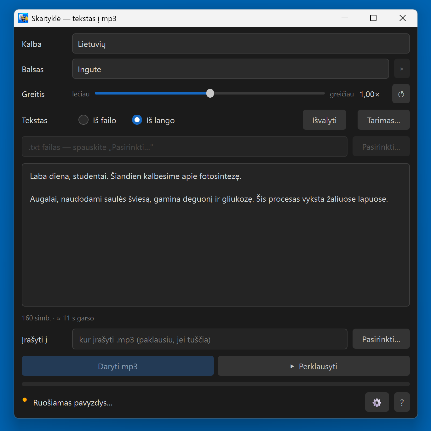Click the "160 simb. · ≈ 11 s garso" counter

58,318
